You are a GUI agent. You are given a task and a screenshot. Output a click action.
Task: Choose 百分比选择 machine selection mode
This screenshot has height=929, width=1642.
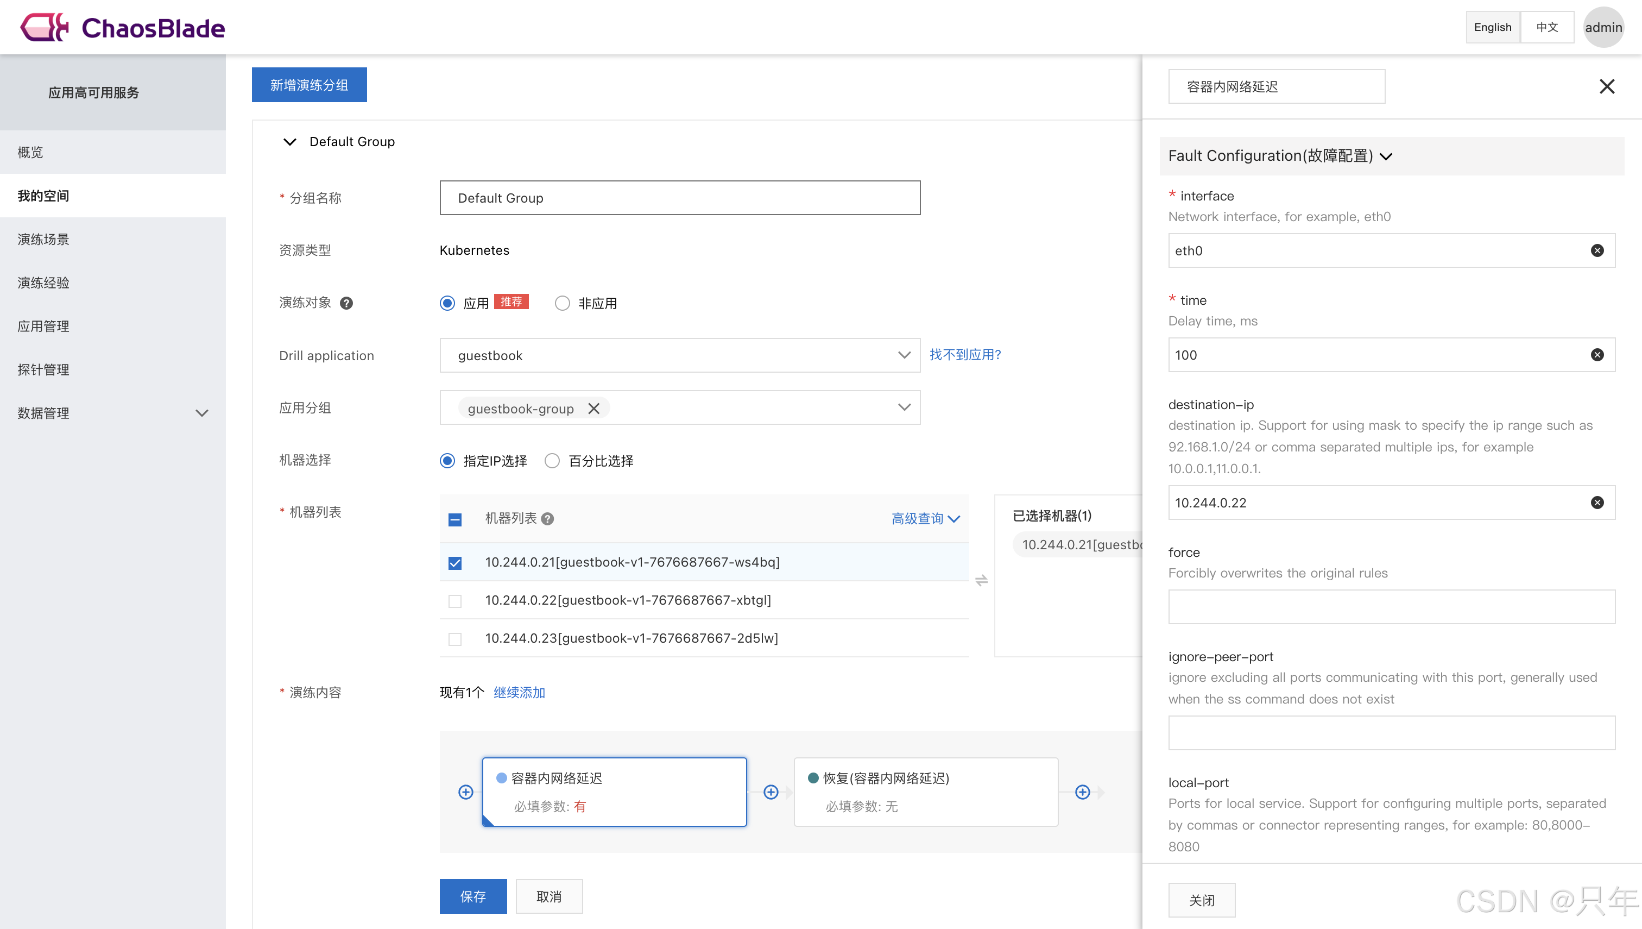tap(552, 461)
